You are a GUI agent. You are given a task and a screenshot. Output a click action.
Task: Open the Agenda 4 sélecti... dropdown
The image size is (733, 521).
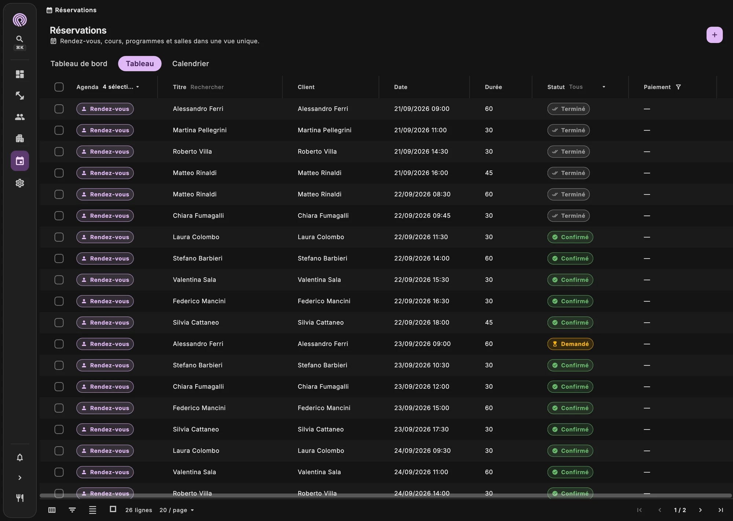(x=121, y=87)
